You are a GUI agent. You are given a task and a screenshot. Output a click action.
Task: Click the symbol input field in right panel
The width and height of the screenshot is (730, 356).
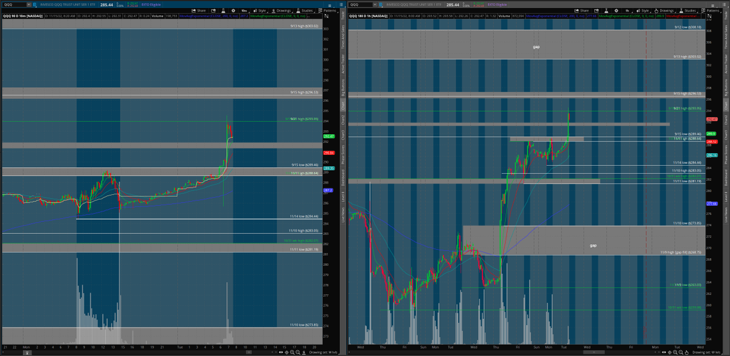click(360, 4)
